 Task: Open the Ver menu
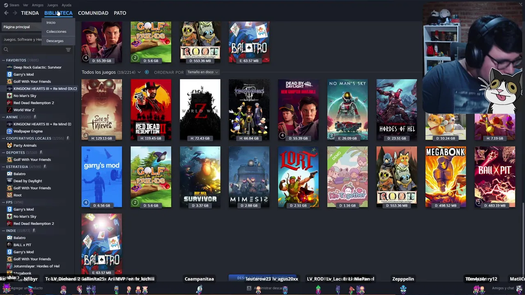point(25,5)
